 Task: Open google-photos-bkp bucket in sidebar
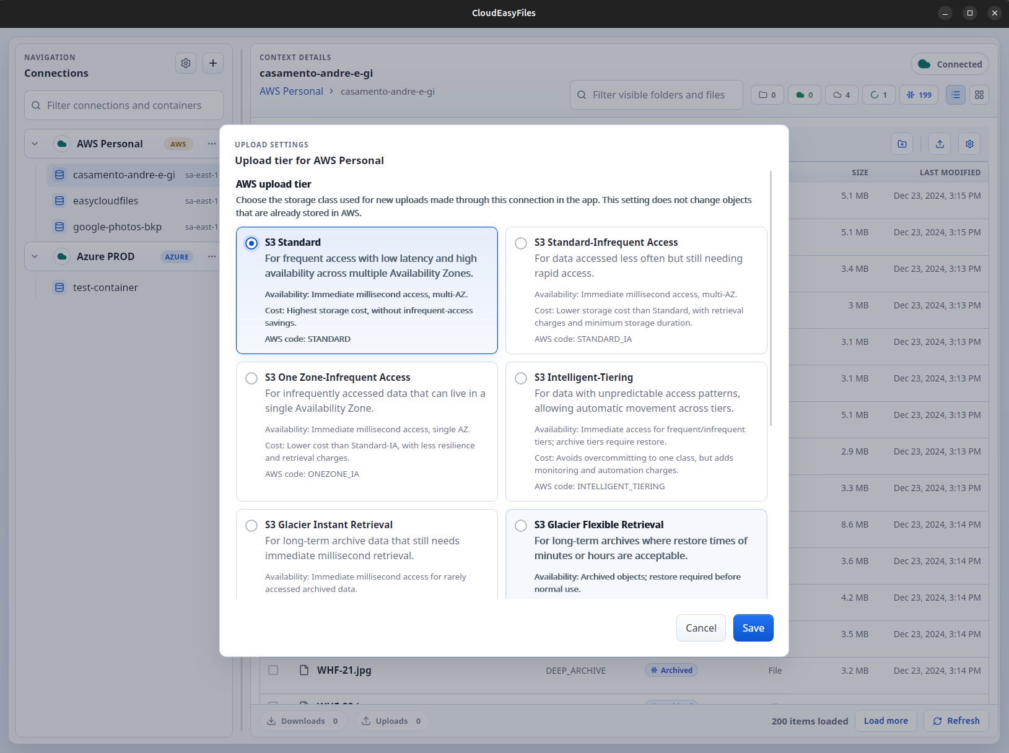134,227
